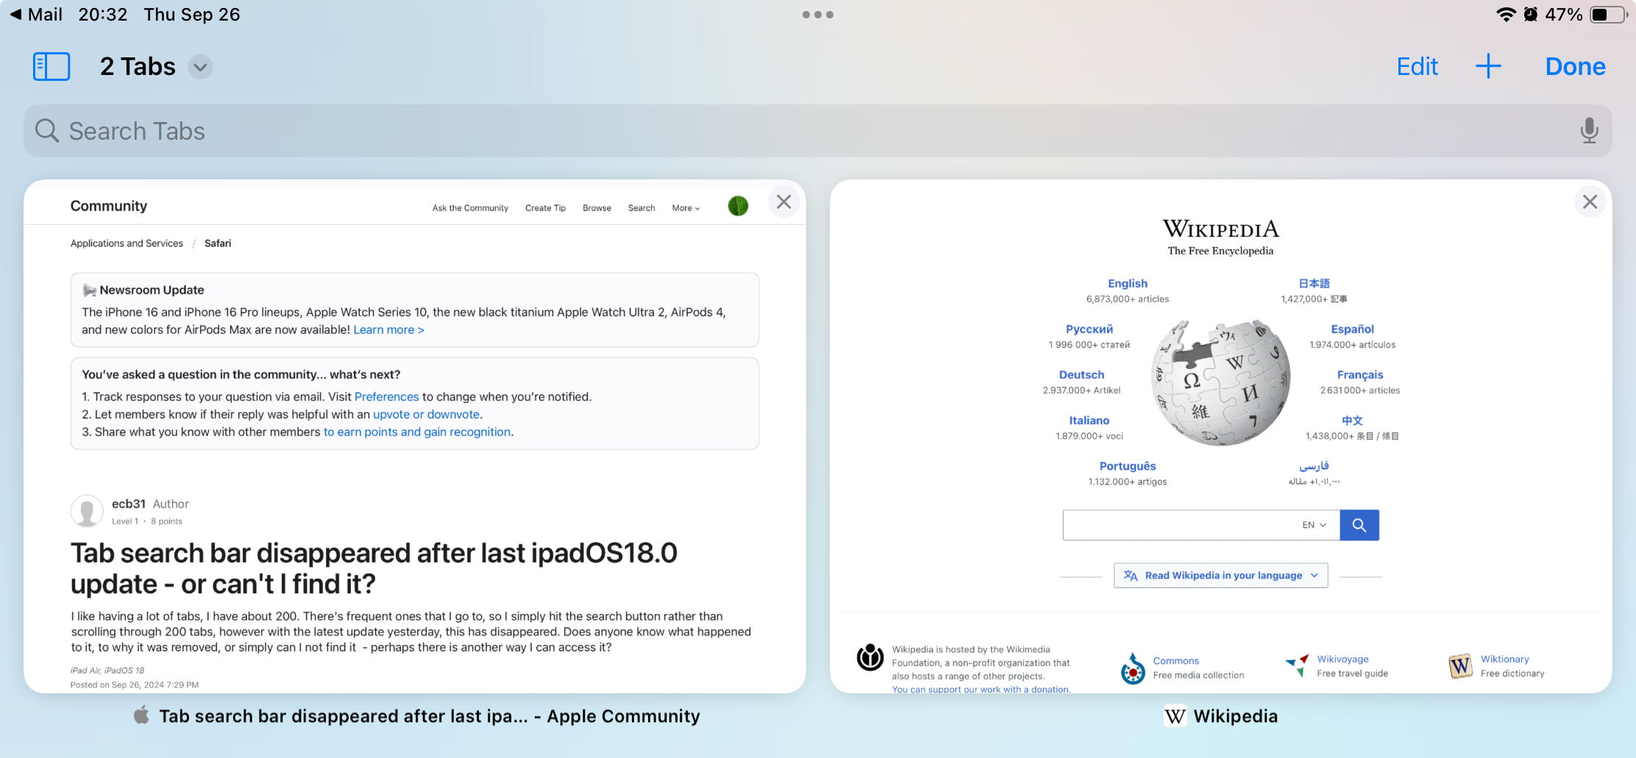Open Wiktionary via its dictionary logo
Image resolution: width=1636 pixels, height=758 pixels.
pos(1459,665)
